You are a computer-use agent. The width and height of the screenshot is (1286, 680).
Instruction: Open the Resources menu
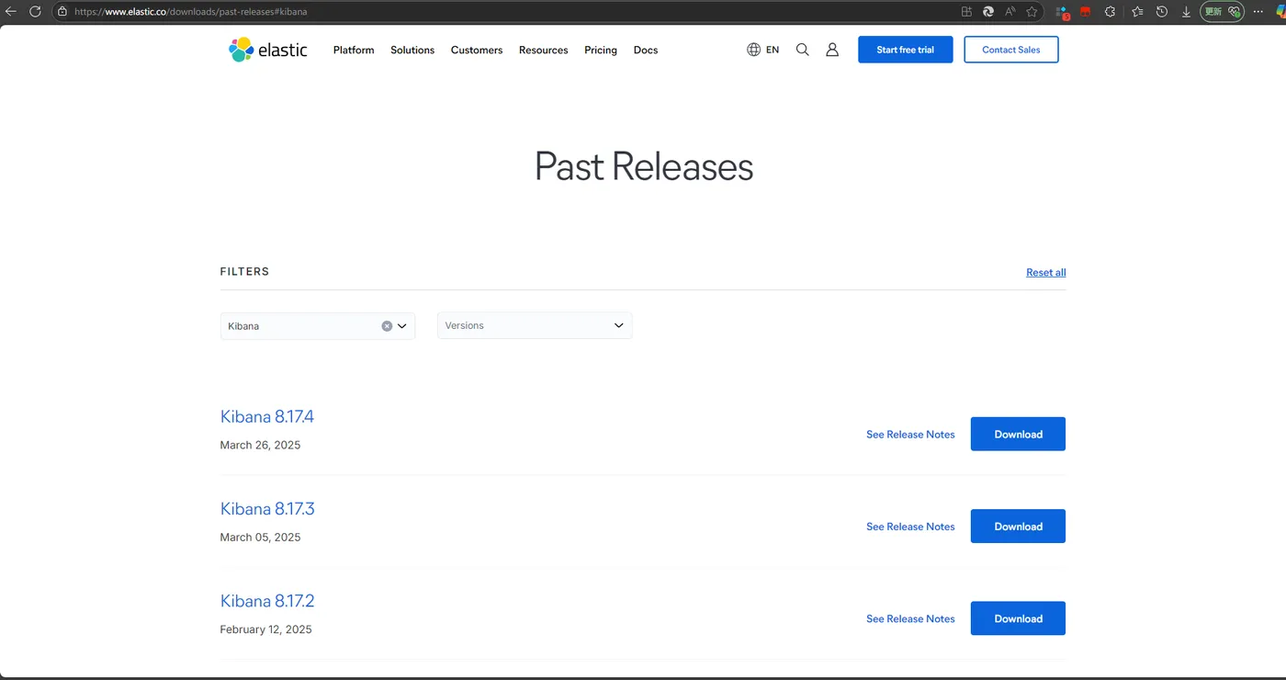(543, 50)
